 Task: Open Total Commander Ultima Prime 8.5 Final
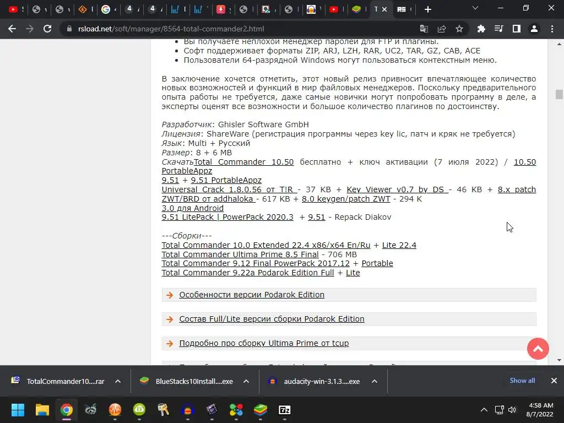click(240, 254)
